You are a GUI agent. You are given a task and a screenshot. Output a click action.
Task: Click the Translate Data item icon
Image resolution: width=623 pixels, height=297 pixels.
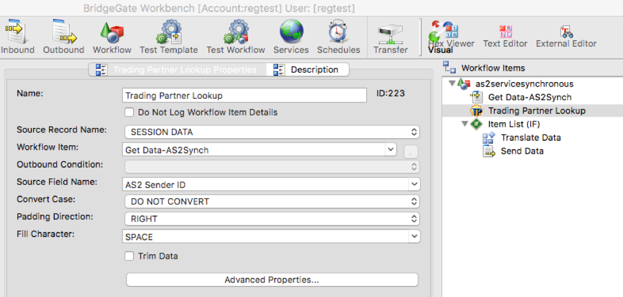pos(488,138)
